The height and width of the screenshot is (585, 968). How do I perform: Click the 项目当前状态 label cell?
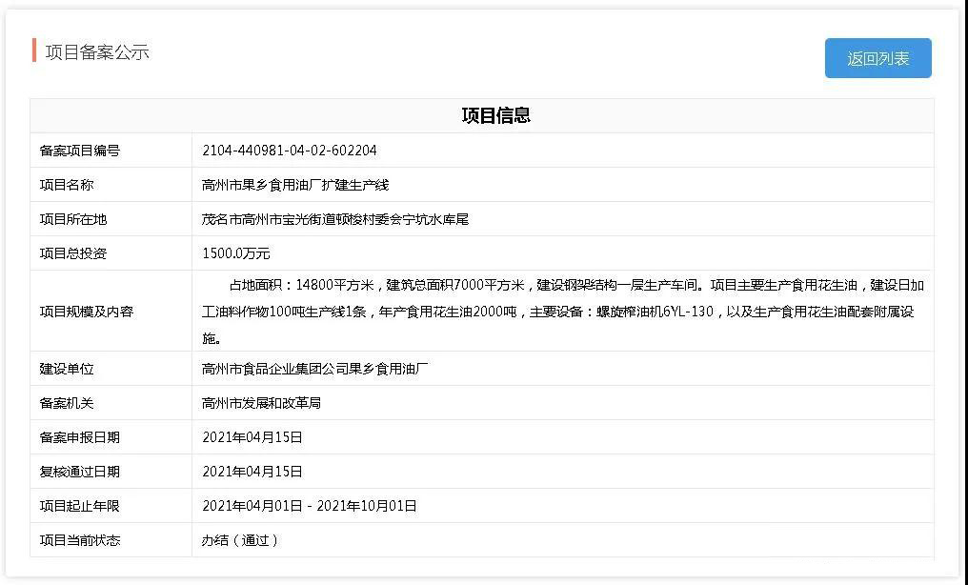coord(111,540)
